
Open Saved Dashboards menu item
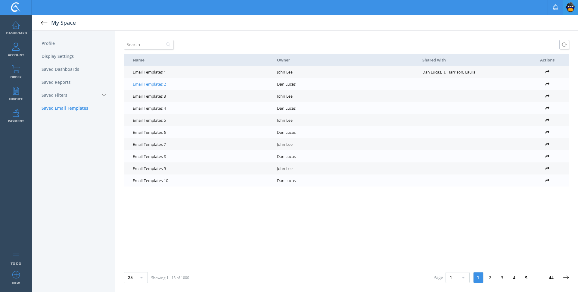click(60, 69)
